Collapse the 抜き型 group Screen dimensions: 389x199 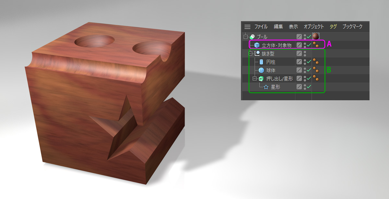click(x=250, y=53)
